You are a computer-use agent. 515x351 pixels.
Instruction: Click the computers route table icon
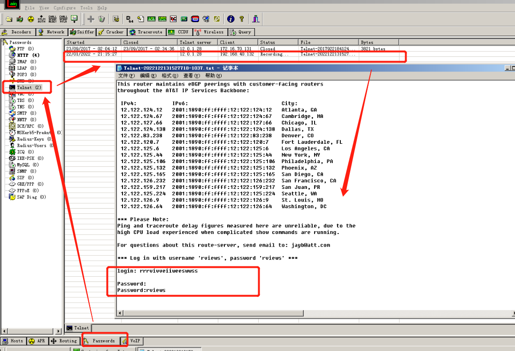(x=206, y=19)
